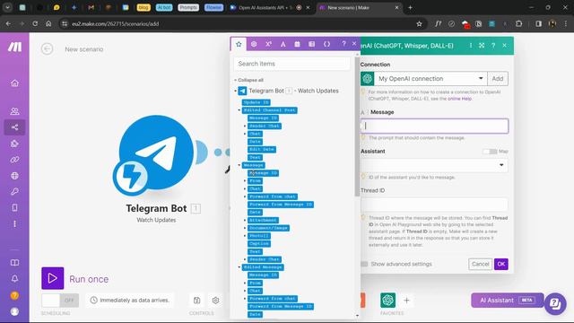Open scenario settings gear in controls
The height and width of the screenshot is (323, 574).
215,301
